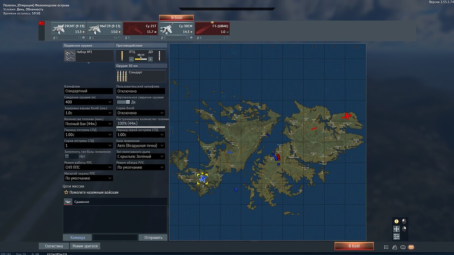
Task: Open Пользовательский камуфляж Отключено field
Action: click(x=140, y=91)
